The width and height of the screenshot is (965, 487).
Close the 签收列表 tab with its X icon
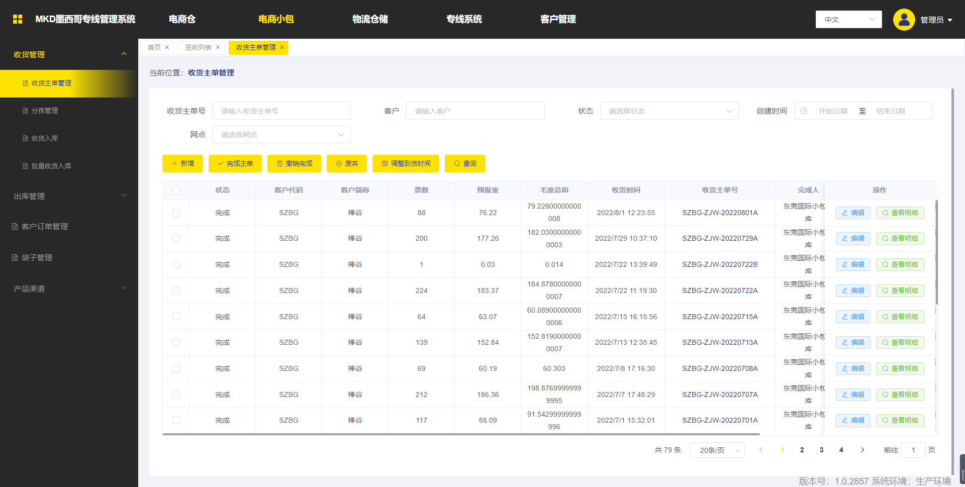(218, 48)
